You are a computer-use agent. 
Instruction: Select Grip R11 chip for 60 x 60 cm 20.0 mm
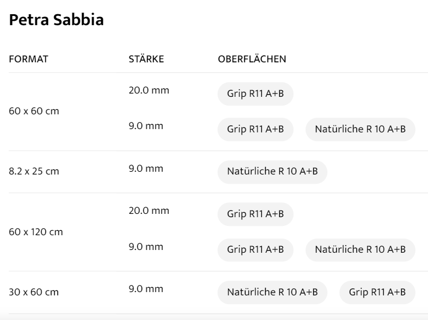point(255,94)
